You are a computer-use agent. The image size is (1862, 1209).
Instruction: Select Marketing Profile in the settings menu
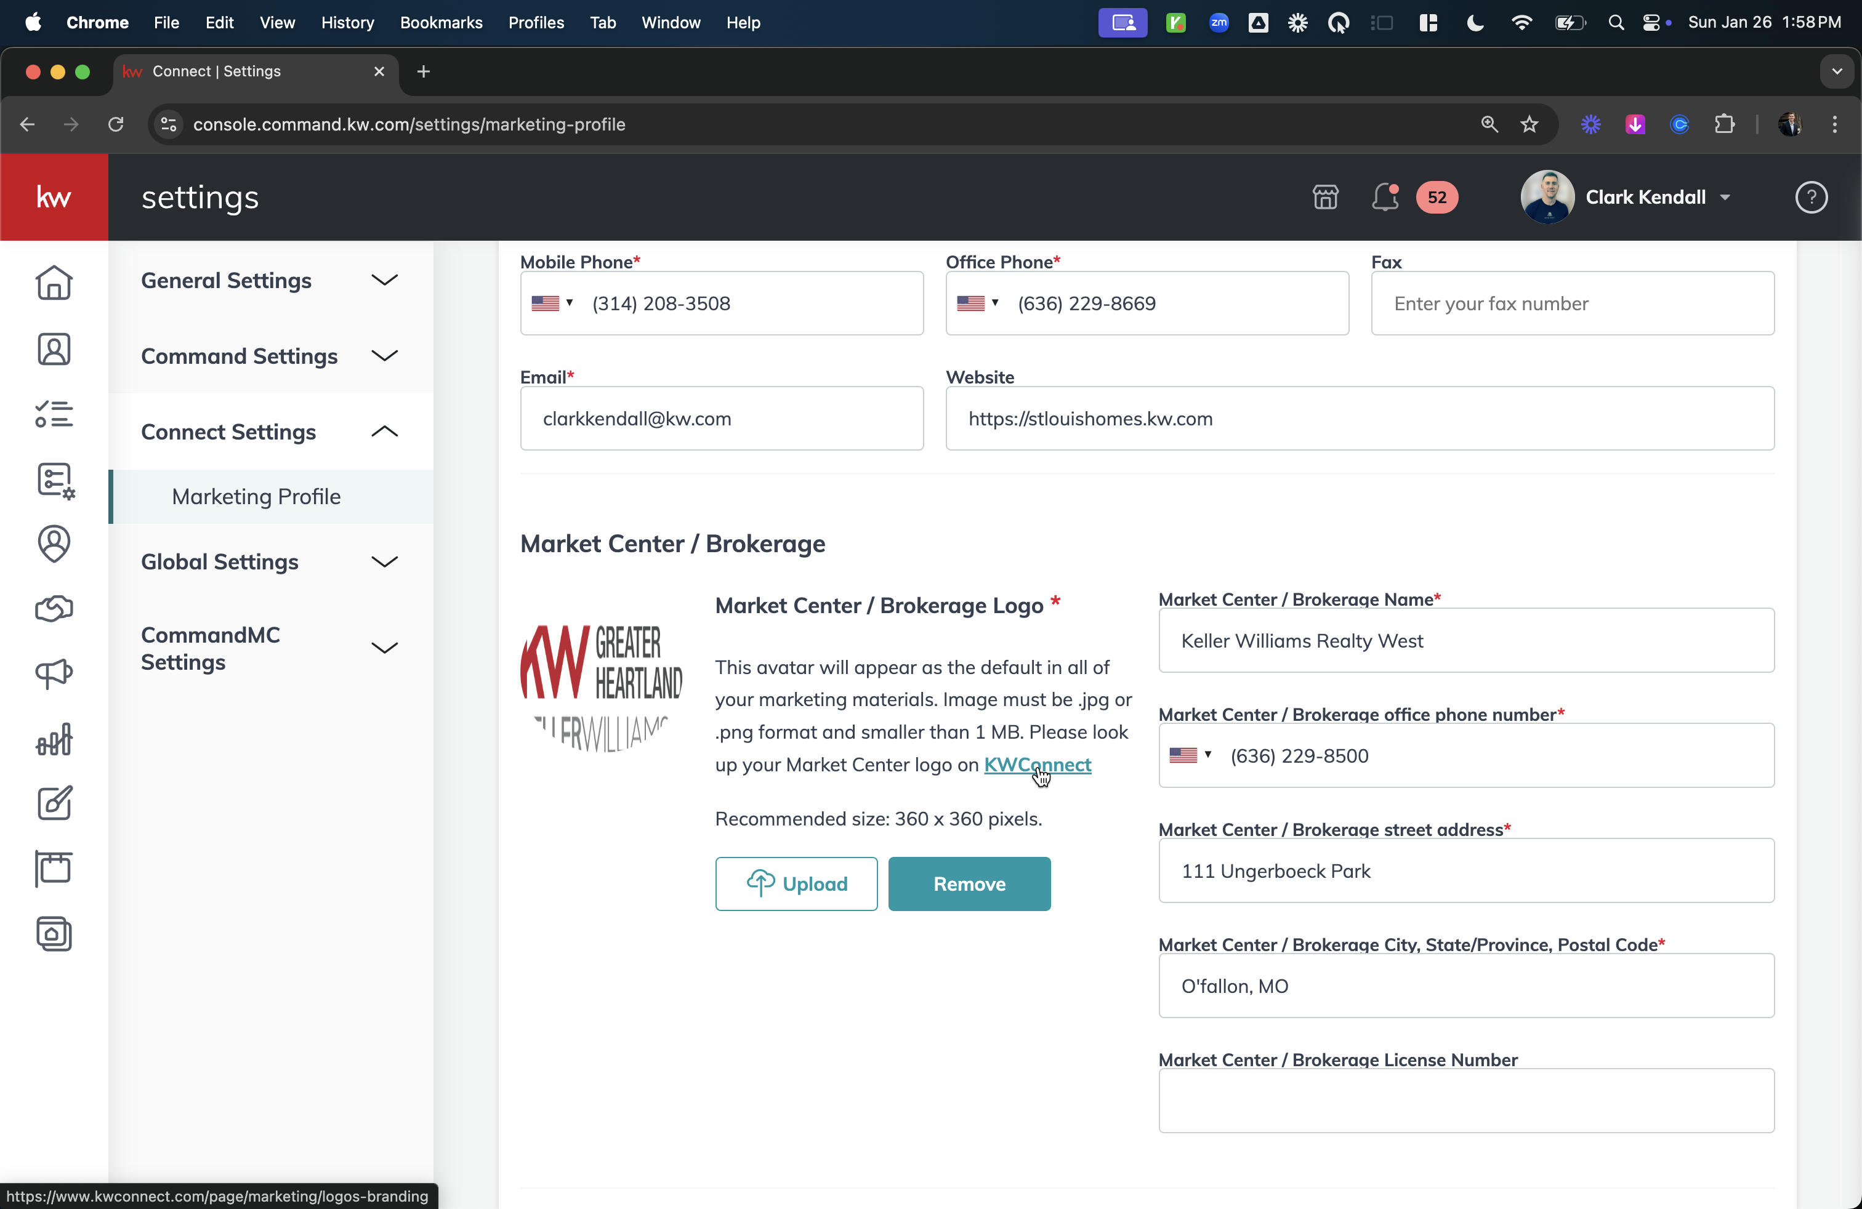tap(271, 497)
